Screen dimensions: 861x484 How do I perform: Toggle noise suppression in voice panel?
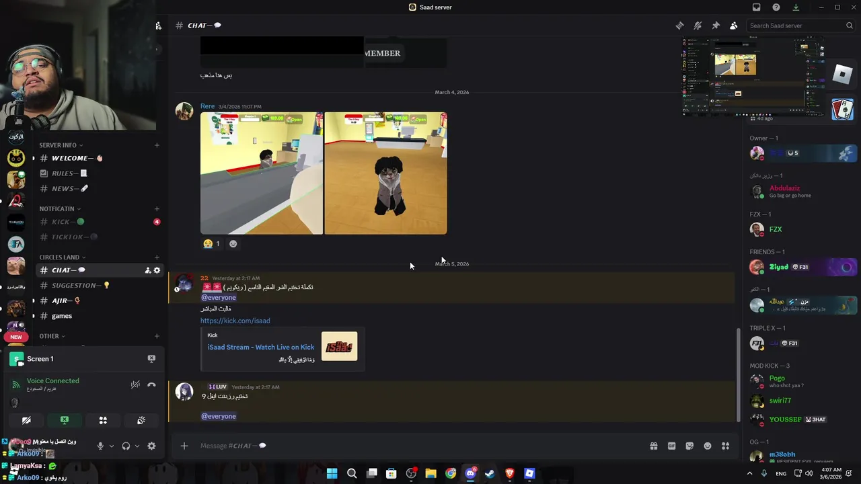click(135, 385)
